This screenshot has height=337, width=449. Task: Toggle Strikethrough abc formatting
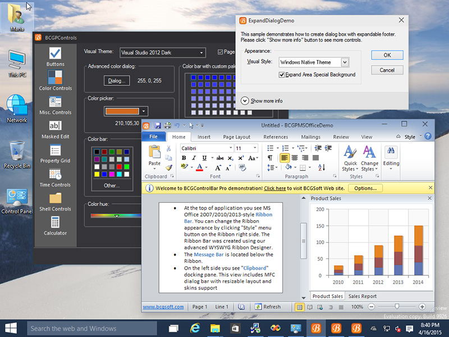pos(220,158)
